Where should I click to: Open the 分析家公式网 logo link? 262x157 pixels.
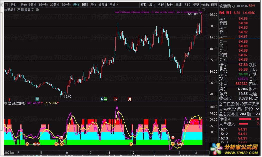[235, 149]
